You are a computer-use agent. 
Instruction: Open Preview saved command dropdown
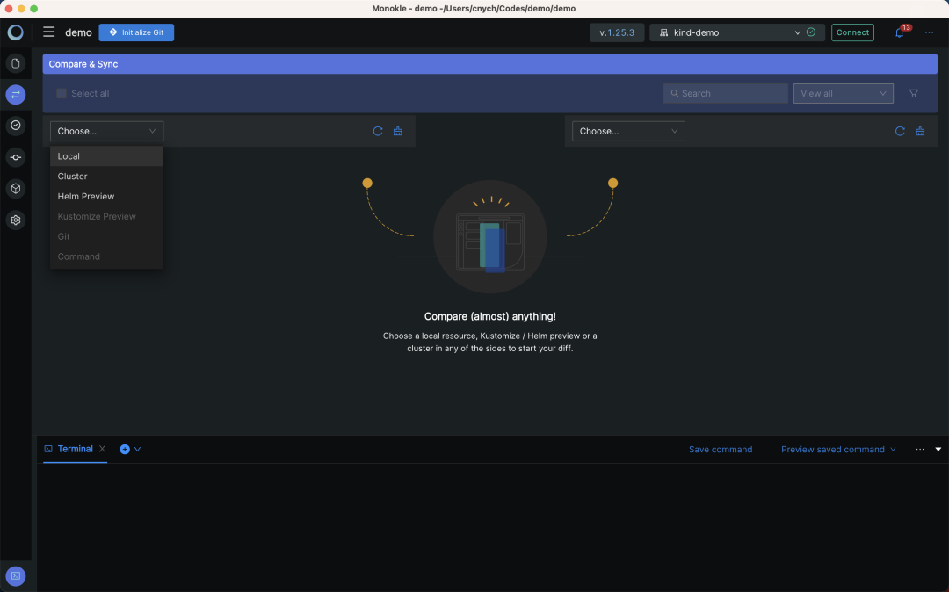tap(838, 450)
